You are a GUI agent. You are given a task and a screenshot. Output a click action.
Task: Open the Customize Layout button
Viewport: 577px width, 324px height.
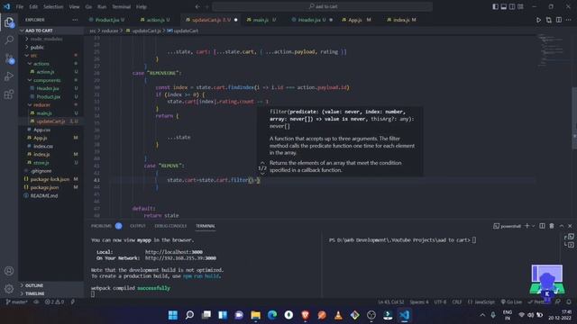520,6
